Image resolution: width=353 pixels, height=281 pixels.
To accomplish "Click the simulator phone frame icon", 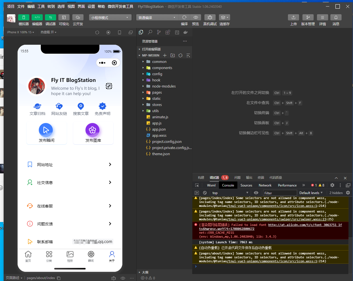I will (x=120, y=32).
